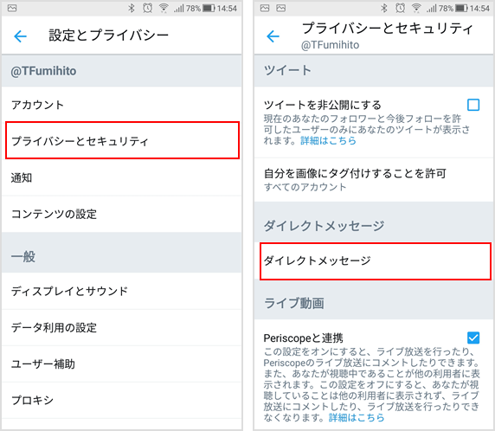
Task: Tap signal strength icon in left status bar
Action: tap(178, 8)
